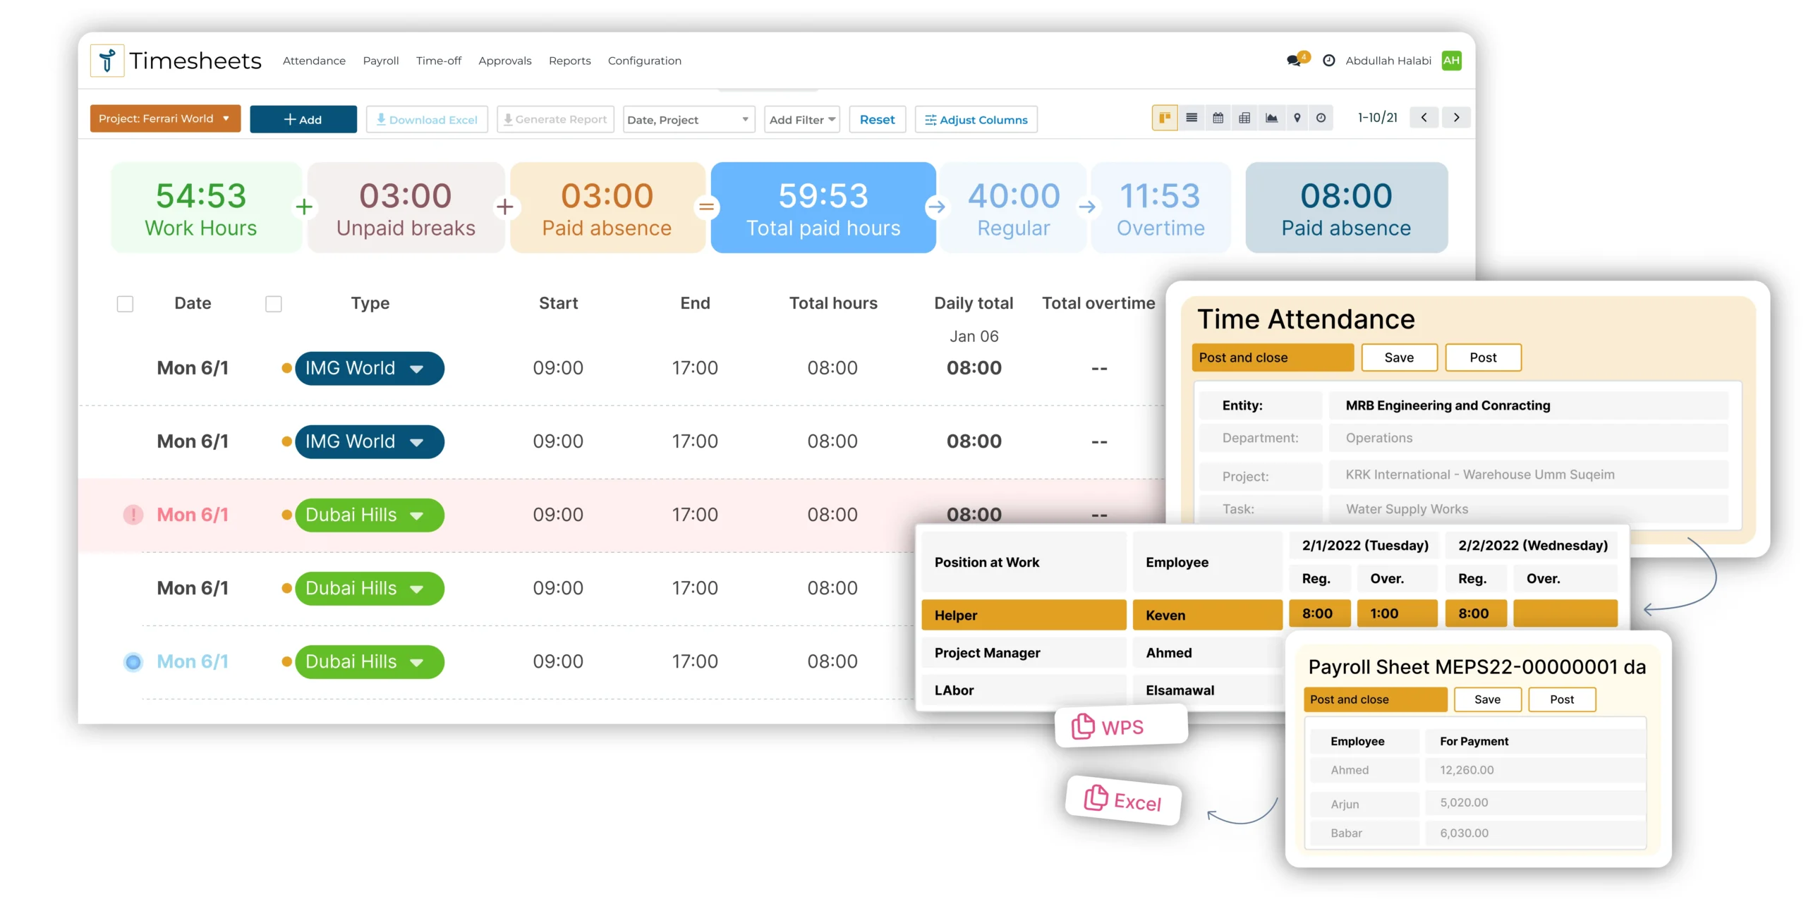Expand the Date, Project grouping dropdown

click(688, 120)
